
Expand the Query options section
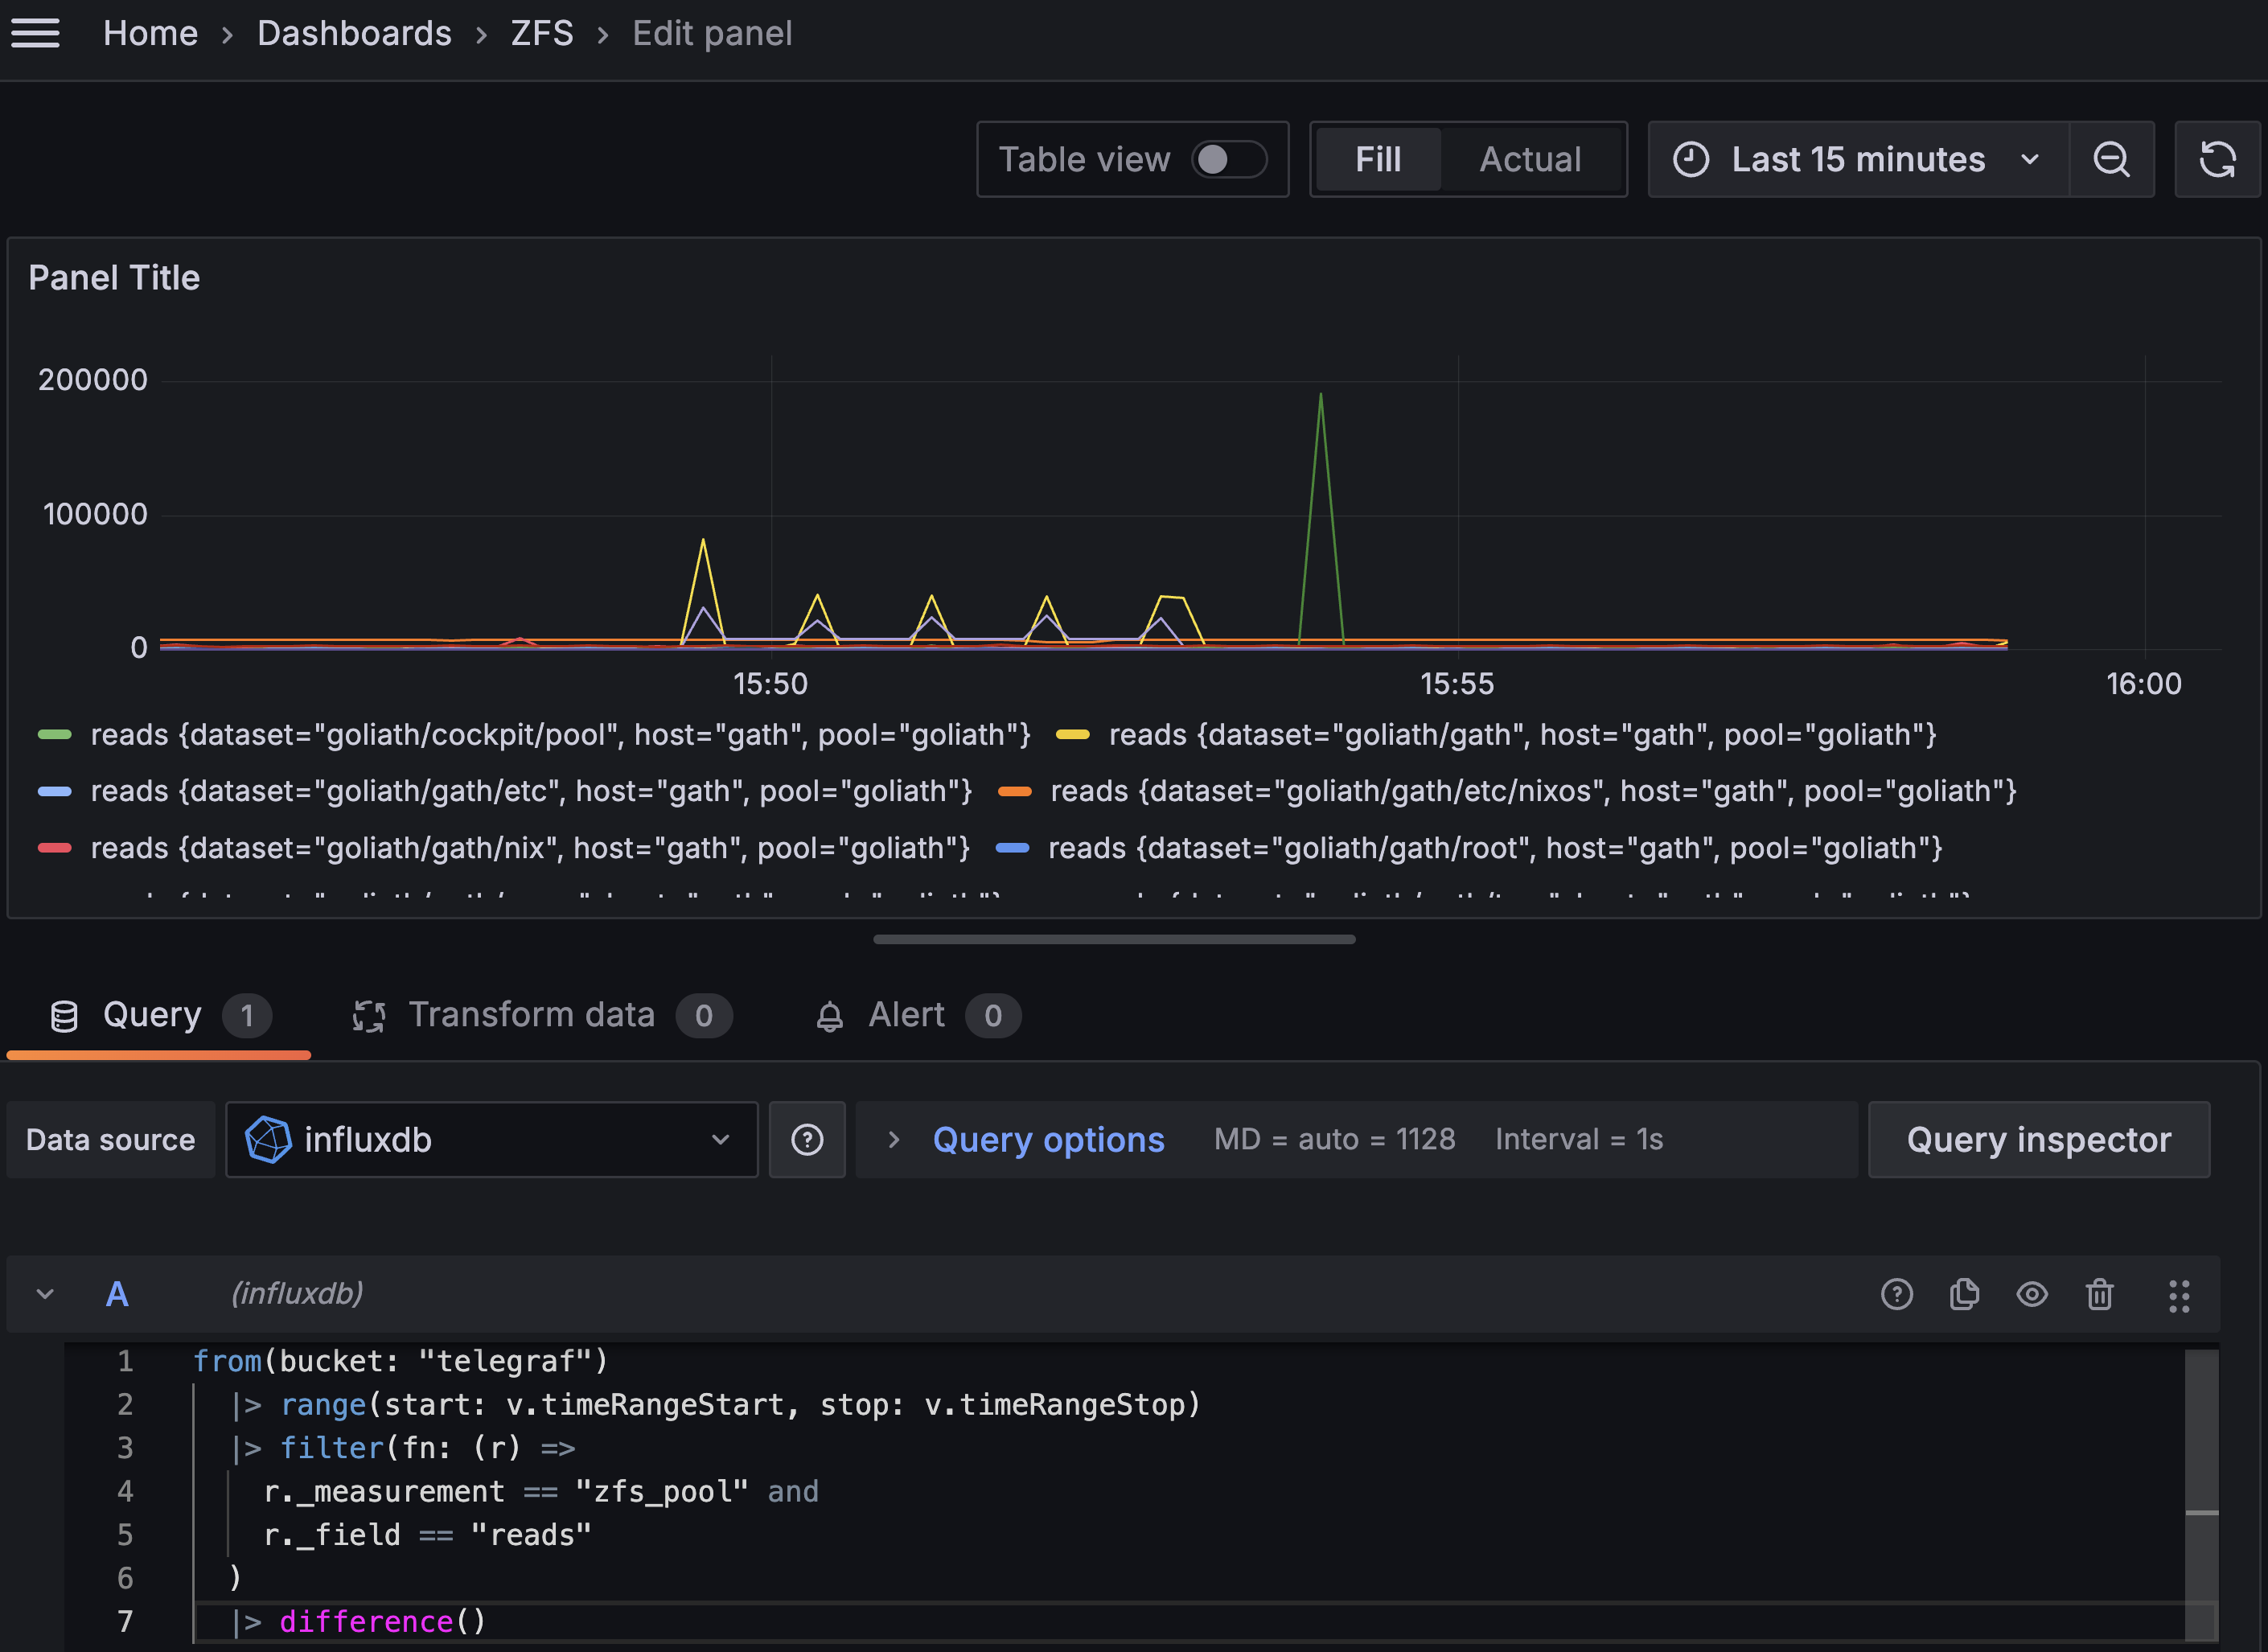pyautogui.click(x=1048, y=1139)
